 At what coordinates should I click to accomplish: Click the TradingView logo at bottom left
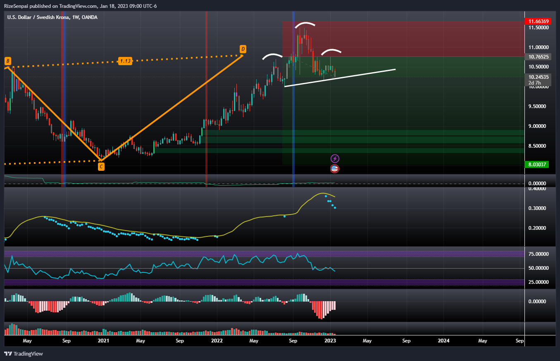tap(24, 354)
